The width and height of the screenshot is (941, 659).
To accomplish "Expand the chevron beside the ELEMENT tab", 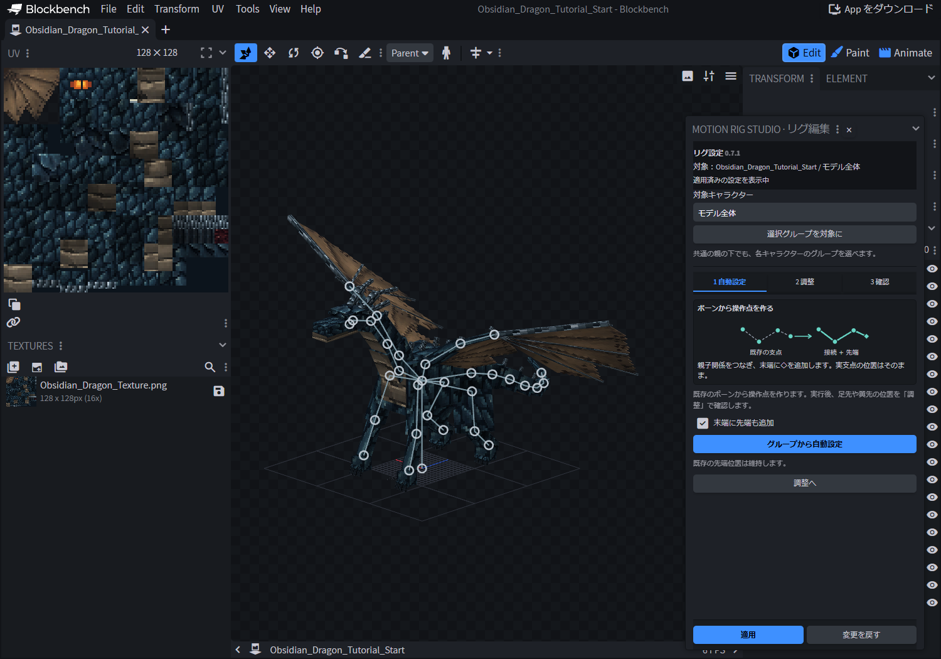I will coord(932,78).
